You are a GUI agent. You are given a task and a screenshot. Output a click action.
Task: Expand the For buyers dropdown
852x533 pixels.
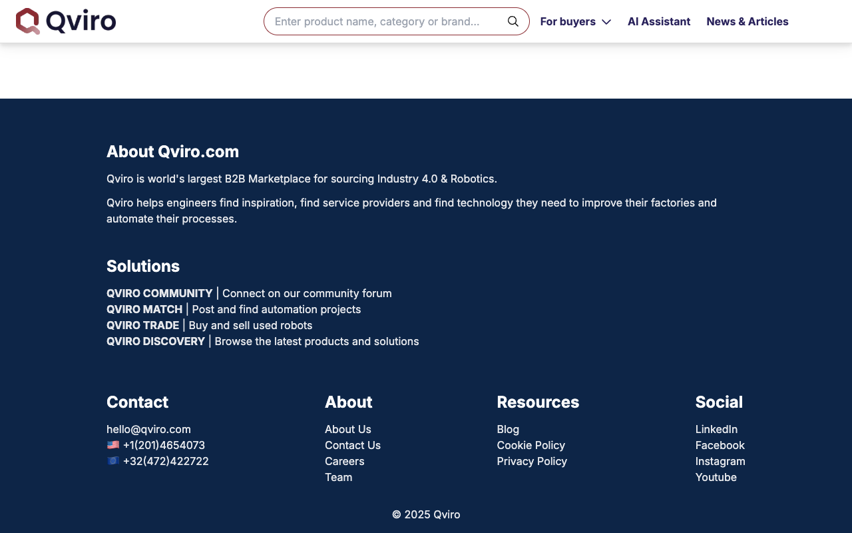click(576, 21)
